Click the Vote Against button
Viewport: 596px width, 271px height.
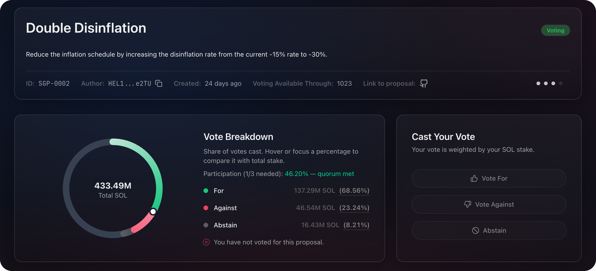click(x=489, y=204)
